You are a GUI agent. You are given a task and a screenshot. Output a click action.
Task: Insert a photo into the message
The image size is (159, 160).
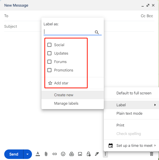(x=80, y=154)
